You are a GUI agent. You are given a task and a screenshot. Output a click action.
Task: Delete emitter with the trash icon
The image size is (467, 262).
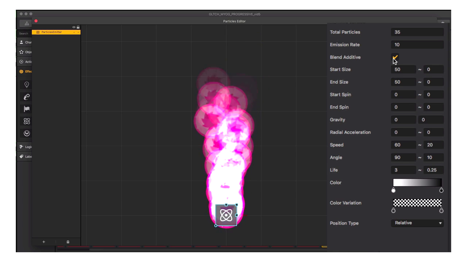68,242
